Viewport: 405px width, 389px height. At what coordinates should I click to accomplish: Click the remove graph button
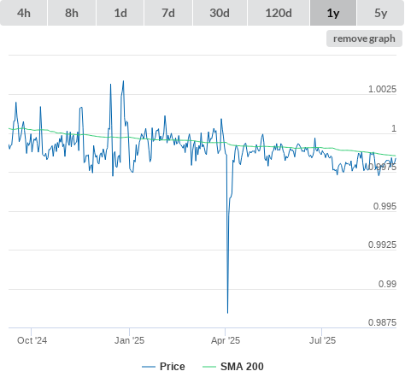(x=364, y=38)
